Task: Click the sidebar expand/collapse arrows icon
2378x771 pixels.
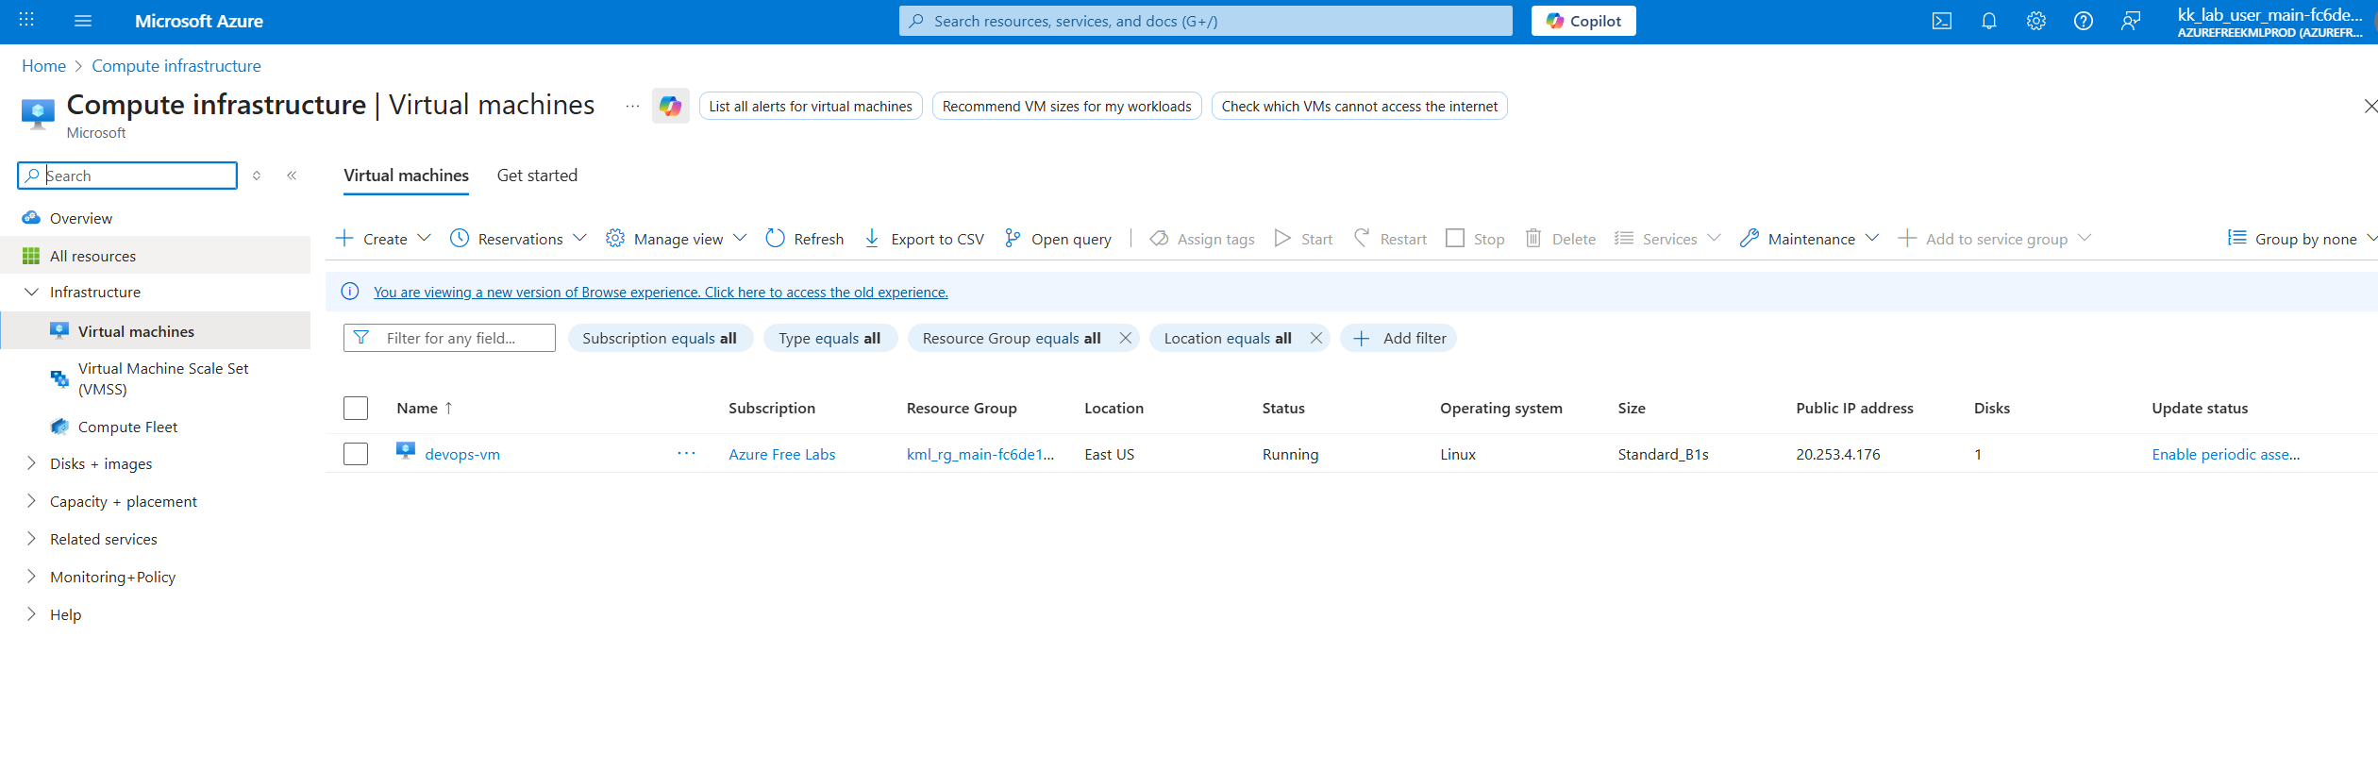Action: tap(257, 176)
